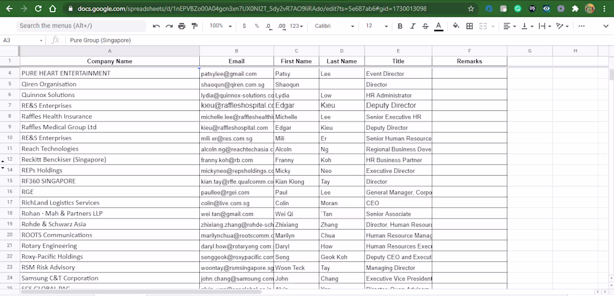Open the zoom level dropdown
This screenshot has height=296, width=614.
point(221,26)
